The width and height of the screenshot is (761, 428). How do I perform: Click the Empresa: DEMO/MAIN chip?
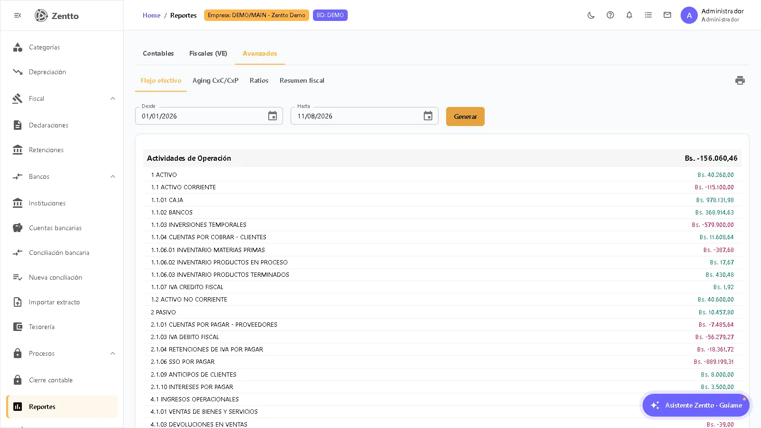click(x=256, y=15)
